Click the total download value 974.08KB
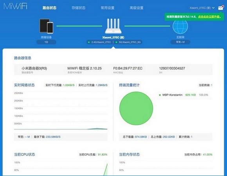Screen dimensions: 227x176 tap(141, 137)
